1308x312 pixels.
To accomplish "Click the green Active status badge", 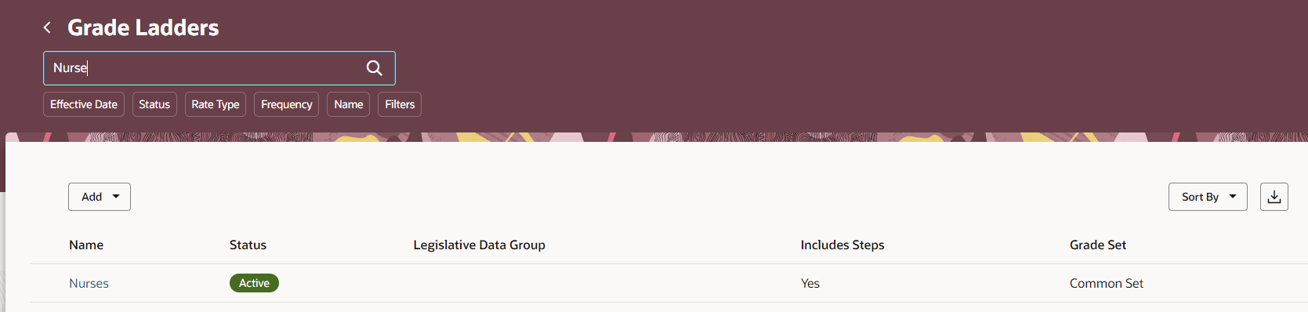I will click(x=254, y=283).
